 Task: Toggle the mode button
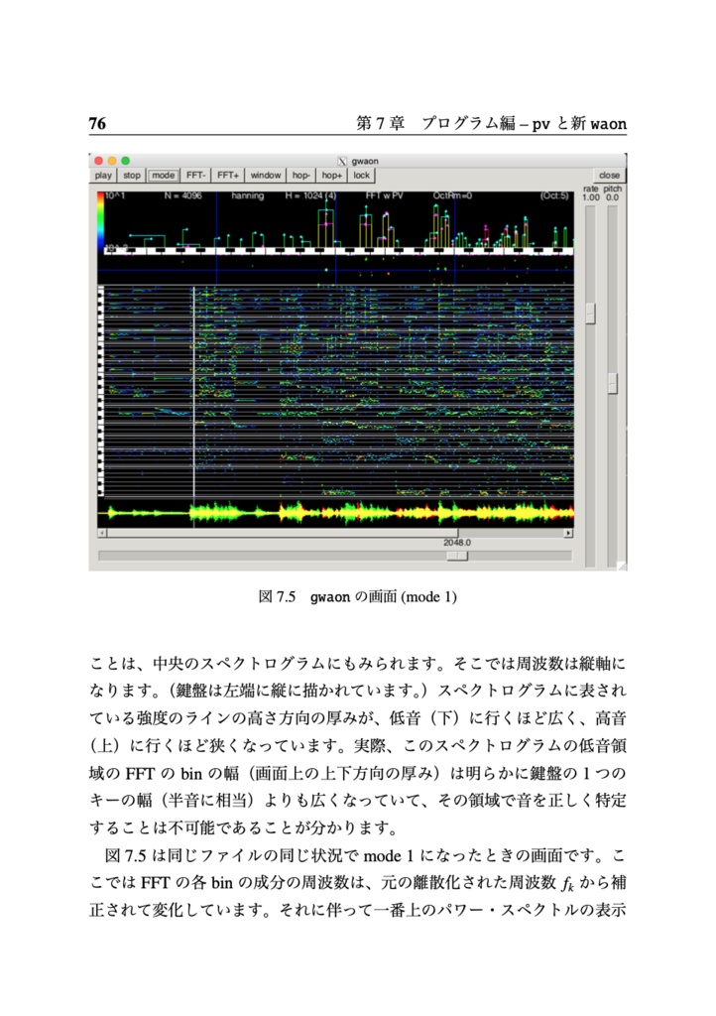[164, 175]
